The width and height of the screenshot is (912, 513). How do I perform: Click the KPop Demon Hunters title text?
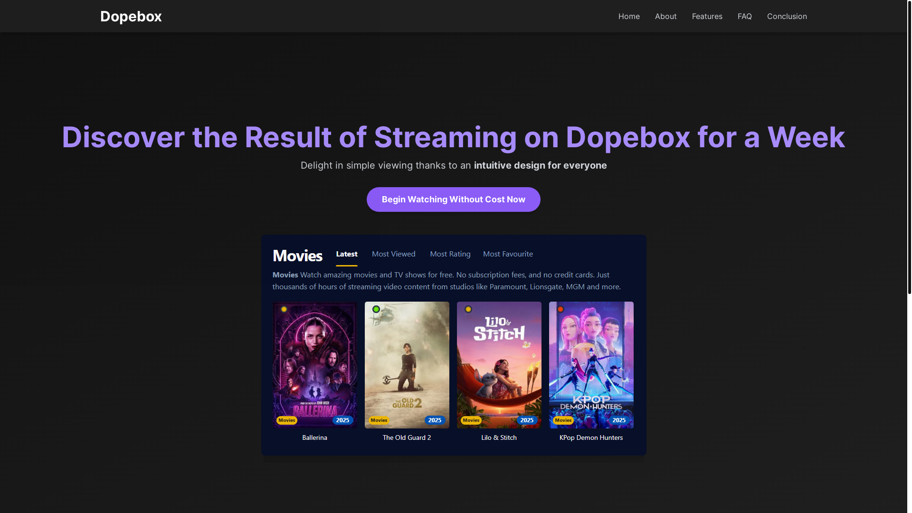pyautogui.click(x=591, y=437)
